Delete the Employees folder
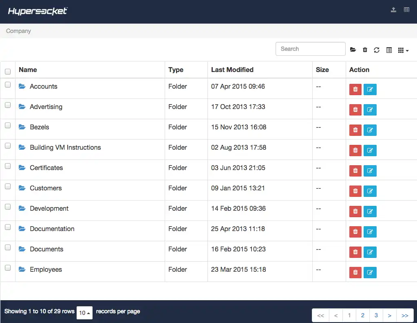 (355, 272)
